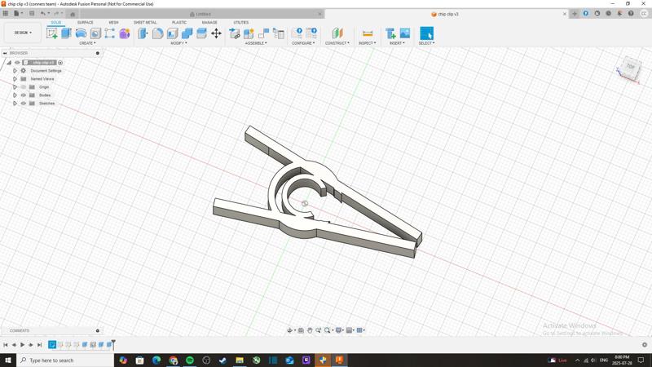Image resolution: width=652 pixels, height=367 pixels.
Task: Toggle visibility of the Origin folder
Action: click(24, 87)
